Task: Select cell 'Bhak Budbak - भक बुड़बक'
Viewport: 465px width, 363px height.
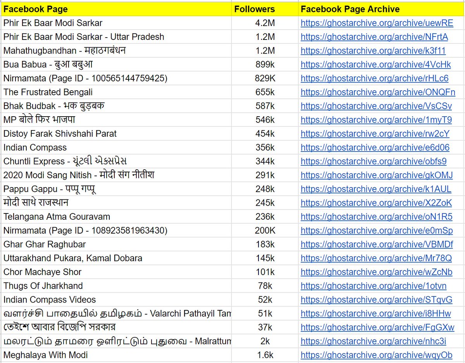Action: pyautogui.click(x=116, y=106)
